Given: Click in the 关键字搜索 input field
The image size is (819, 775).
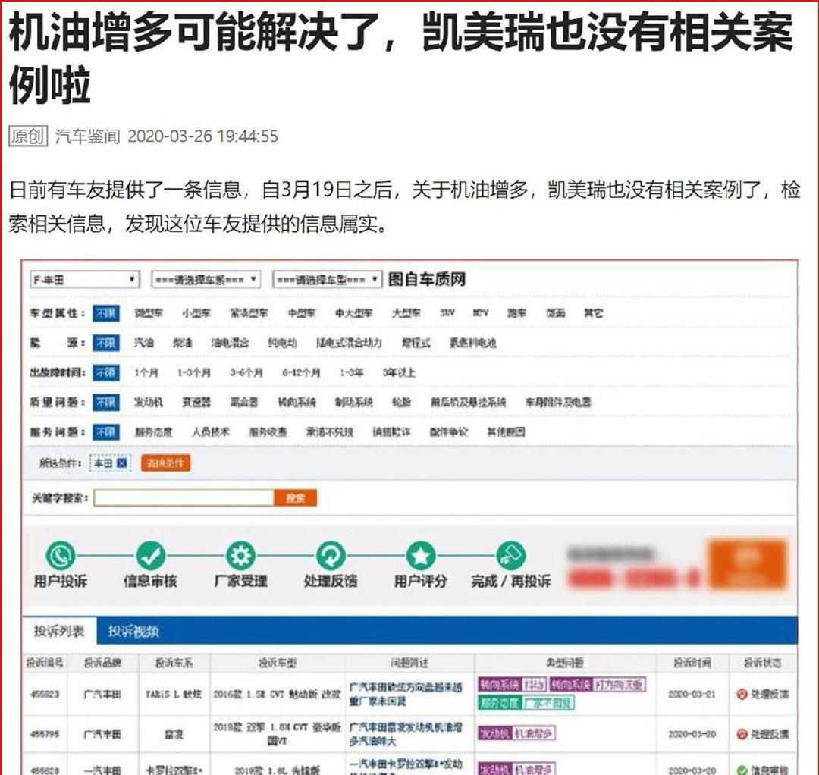Looking at the screenshot, I should 184,498.
